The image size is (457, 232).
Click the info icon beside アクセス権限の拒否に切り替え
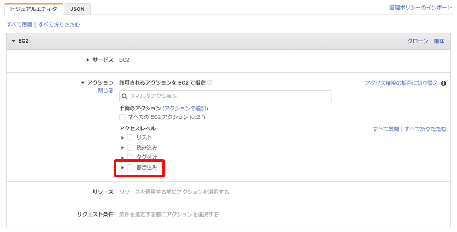click(x=443, y=84)
